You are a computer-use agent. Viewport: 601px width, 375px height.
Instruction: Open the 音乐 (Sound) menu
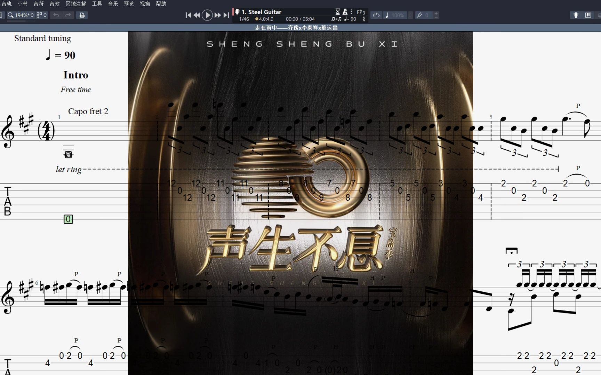click(x=113, y=4)
